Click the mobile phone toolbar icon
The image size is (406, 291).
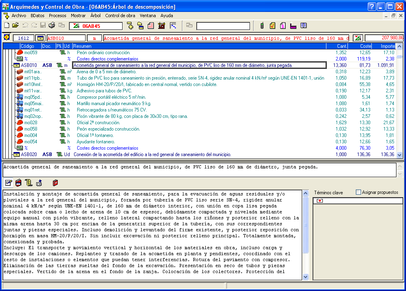click(262, 25)
